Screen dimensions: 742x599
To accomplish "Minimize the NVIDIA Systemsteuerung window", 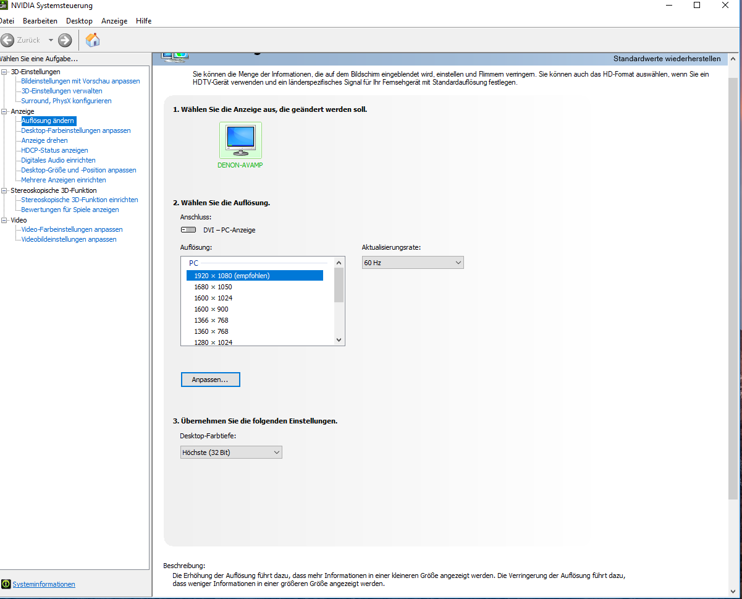I will [668, 6].
